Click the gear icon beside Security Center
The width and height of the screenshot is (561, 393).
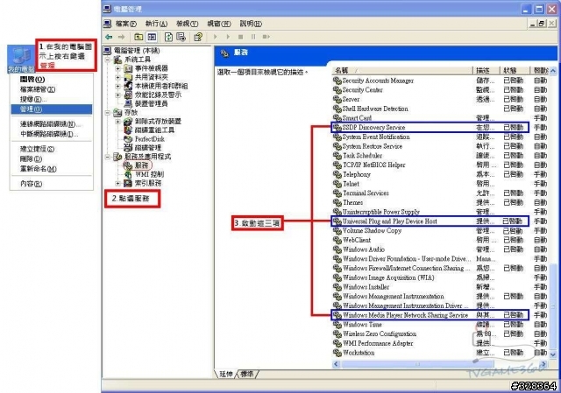coord(337,90)
